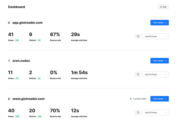Image resolution: width=179 pixels, height=127 pixels.
Task: Expand the Last 24 hours dropdown for aron.codes
Action: (155, 74)
